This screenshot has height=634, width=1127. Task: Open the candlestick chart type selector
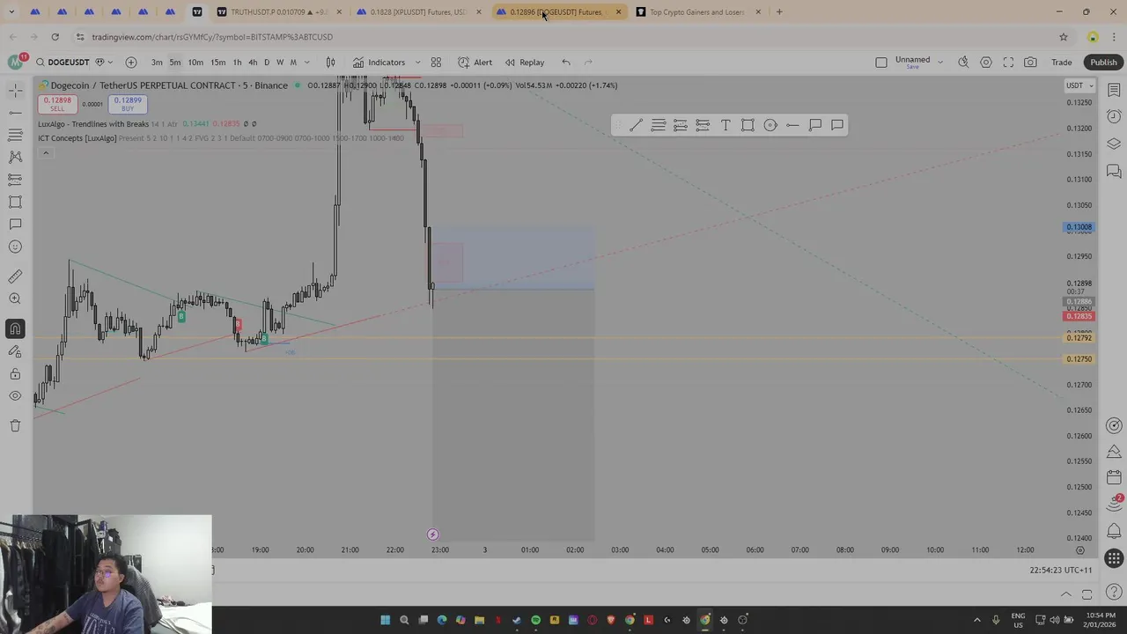tap(330, 63)
